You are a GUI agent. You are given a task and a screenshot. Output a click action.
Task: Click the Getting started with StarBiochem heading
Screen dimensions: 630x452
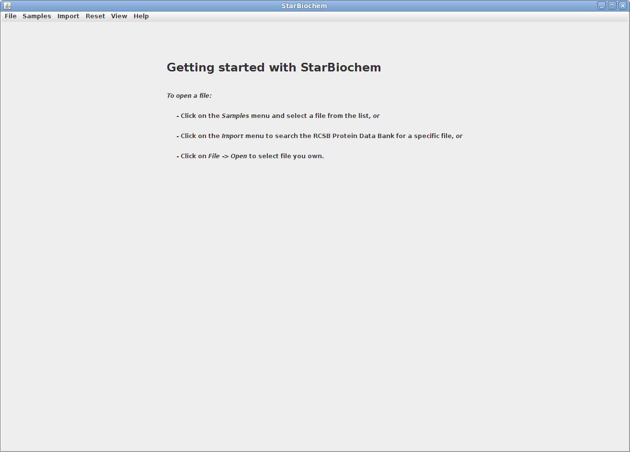coord(274,68)
